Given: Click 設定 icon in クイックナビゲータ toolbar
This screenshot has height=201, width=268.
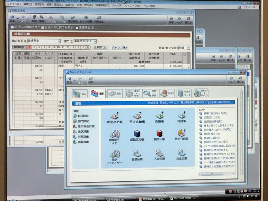Looking at the screenshot, I should 91,80.
